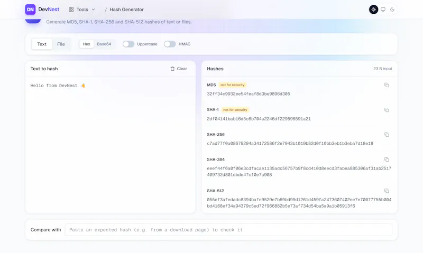Click the trash icon beside Clear
Screen dimensions: 423x253
[x=172, y=69]
